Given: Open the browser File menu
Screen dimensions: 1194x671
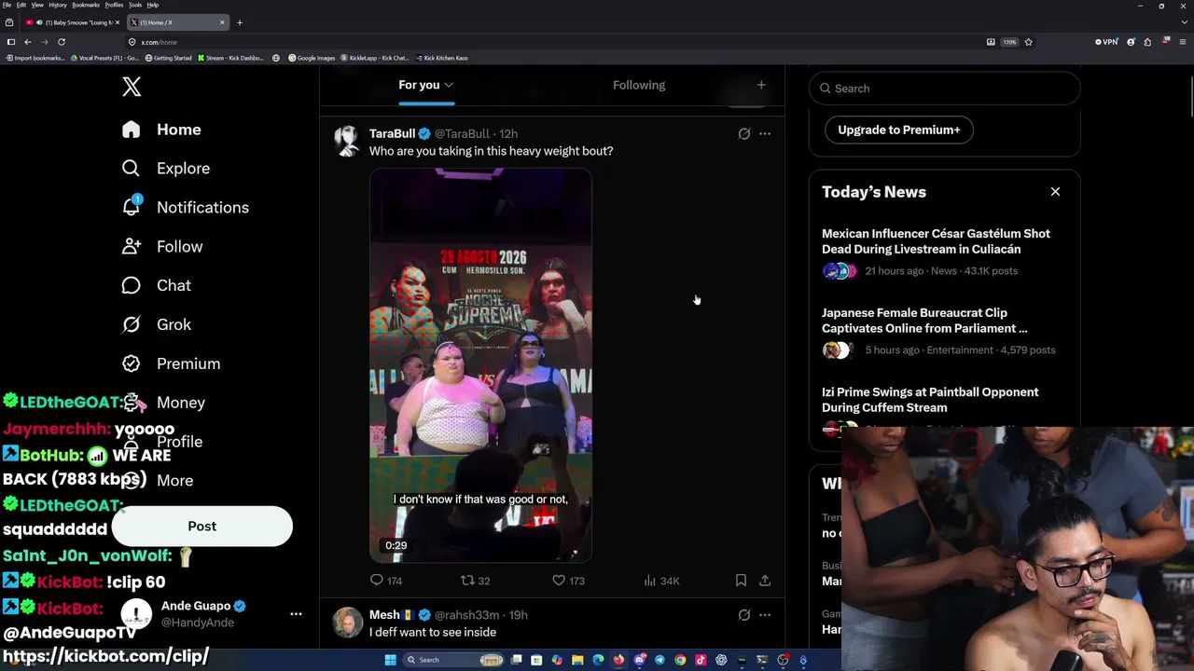Looking at the screenshot, I should (x=7, y=5).
